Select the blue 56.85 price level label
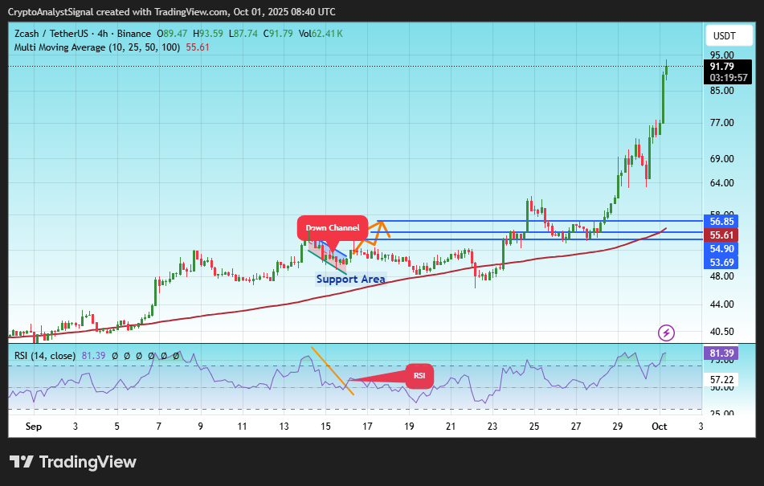764x486 pixels. pyautogui.click(x=721, y=222)
